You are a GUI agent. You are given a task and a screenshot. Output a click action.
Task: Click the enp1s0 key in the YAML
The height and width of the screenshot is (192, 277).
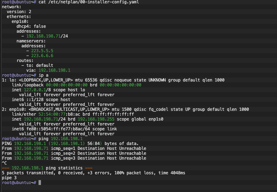20,21
